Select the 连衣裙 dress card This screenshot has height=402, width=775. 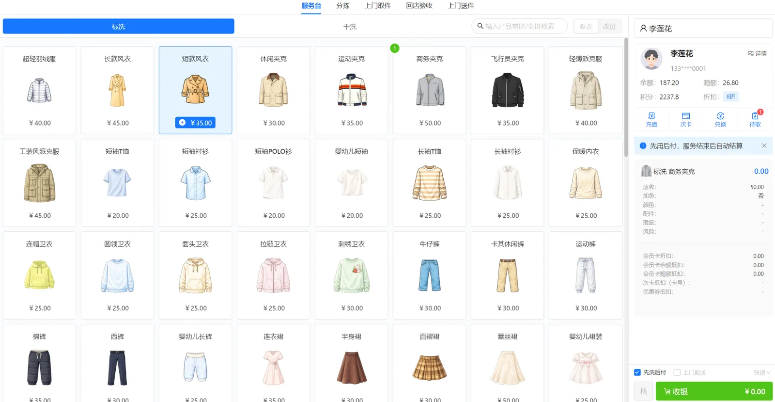click(274, 363)
